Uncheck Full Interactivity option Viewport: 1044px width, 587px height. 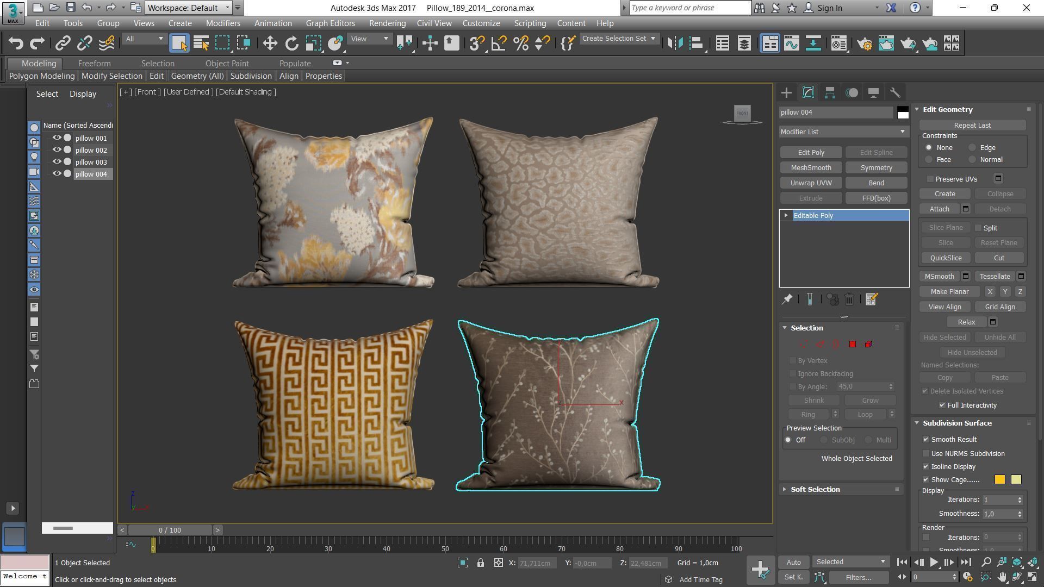click(x=942, y=405)
